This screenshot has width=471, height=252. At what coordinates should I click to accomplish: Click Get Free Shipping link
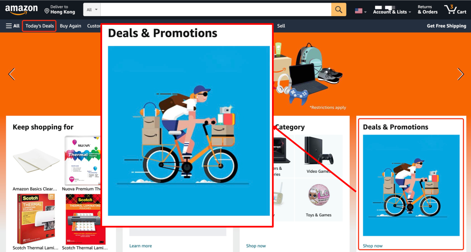[x=447, y=26]
